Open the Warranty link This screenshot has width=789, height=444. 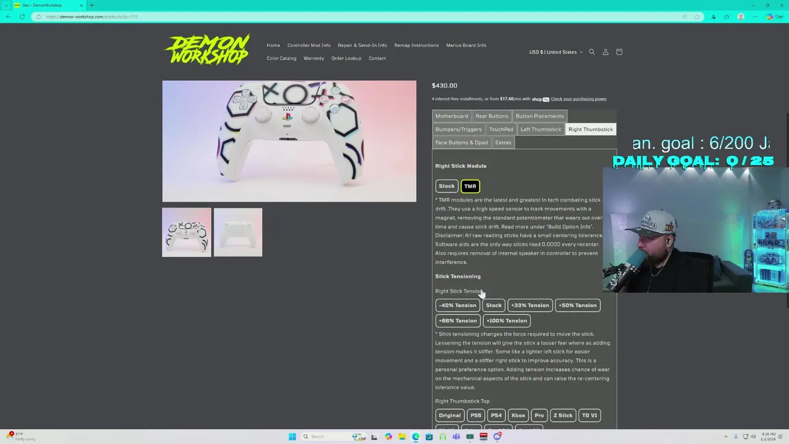pos(314,59)
